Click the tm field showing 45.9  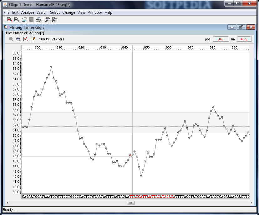click(x=244, y=39)
